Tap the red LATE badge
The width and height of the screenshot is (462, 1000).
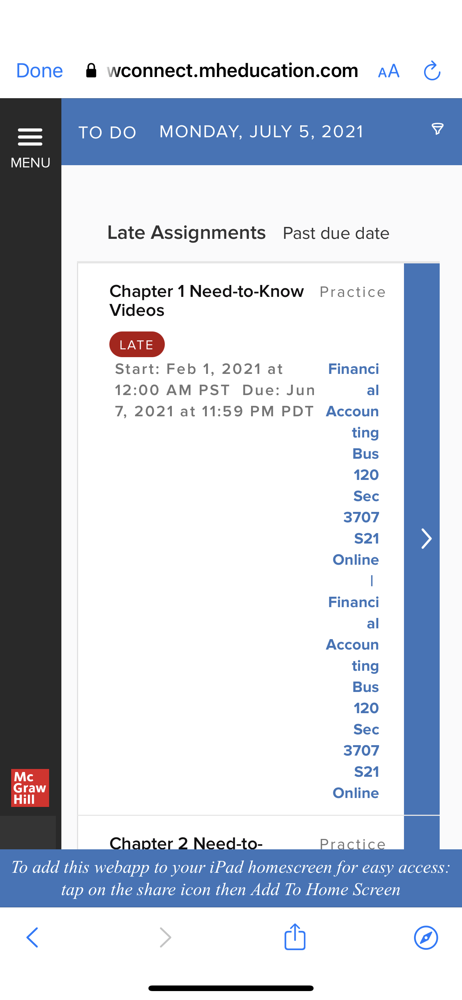pos(137,344)
